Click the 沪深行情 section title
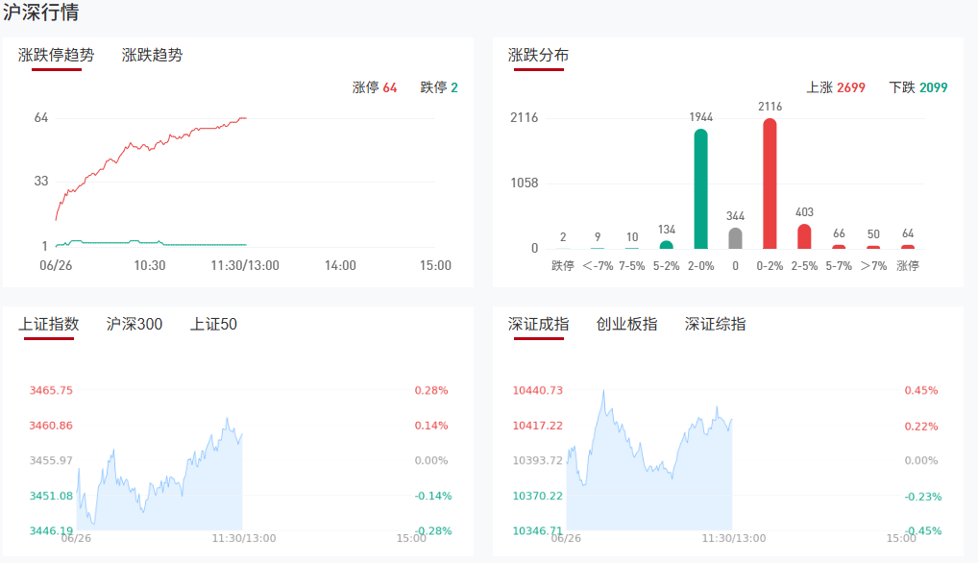The width and height of the screenshot is (978, 563). coord(41,13)
